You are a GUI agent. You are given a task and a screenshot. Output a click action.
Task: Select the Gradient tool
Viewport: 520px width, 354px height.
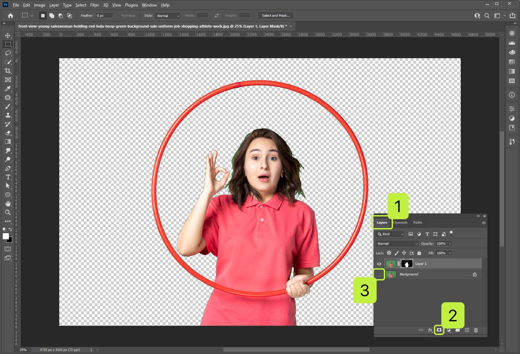click(x=8, y=142)
